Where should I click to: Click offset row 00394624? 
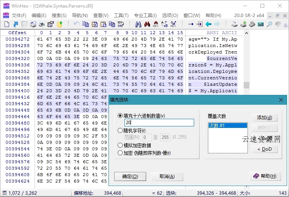coord(18,181)
